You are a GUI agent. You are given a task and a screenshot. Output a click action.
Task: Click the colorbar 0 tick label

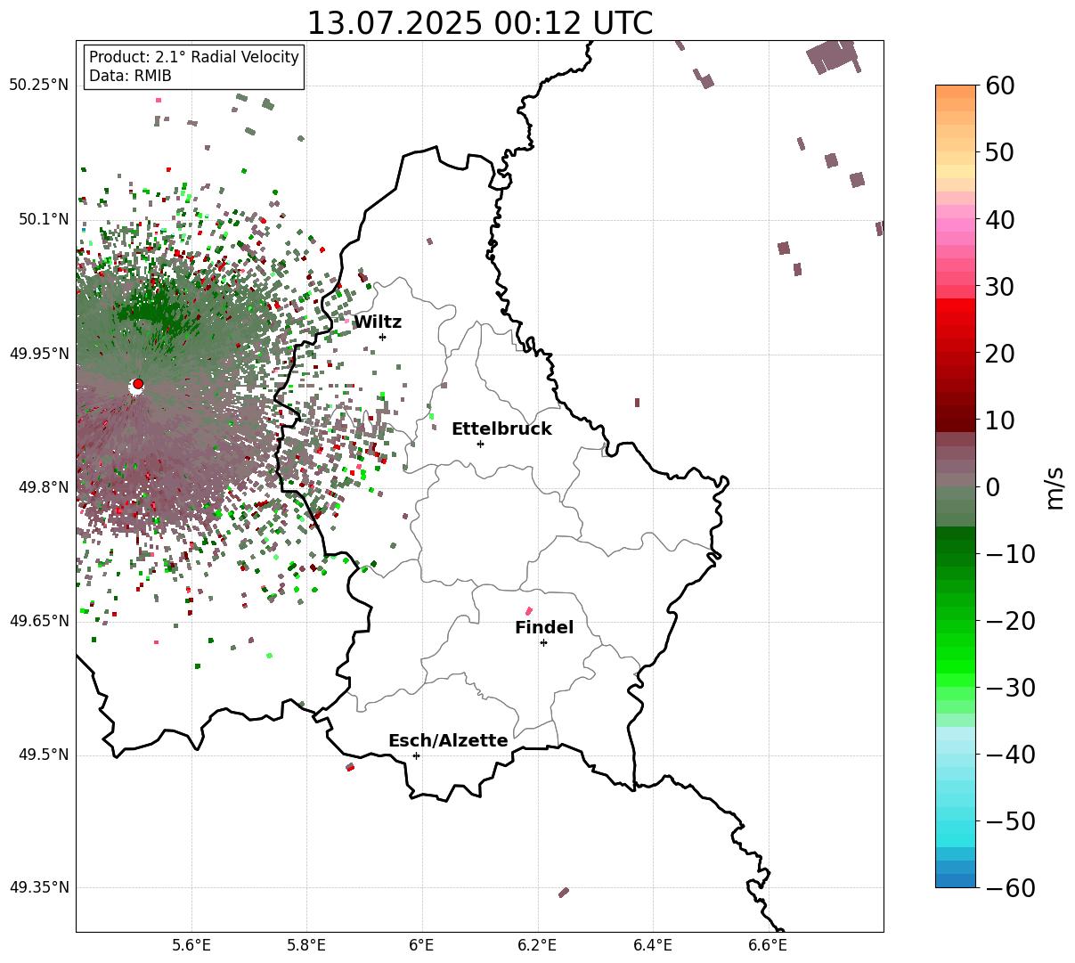(x=992, y=486)
